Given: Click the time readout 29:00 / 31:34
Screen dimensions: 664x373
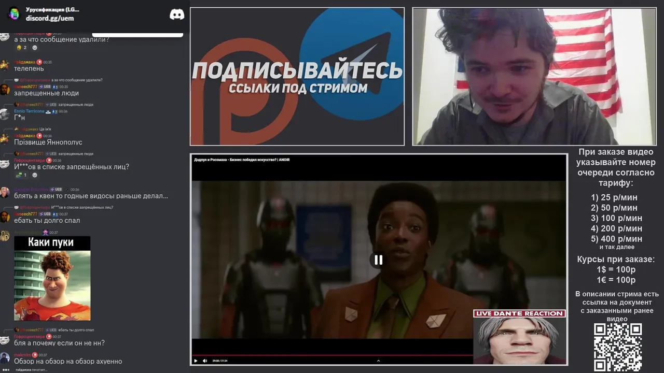Looking at the screenshot, I should [x=220, y=361].
